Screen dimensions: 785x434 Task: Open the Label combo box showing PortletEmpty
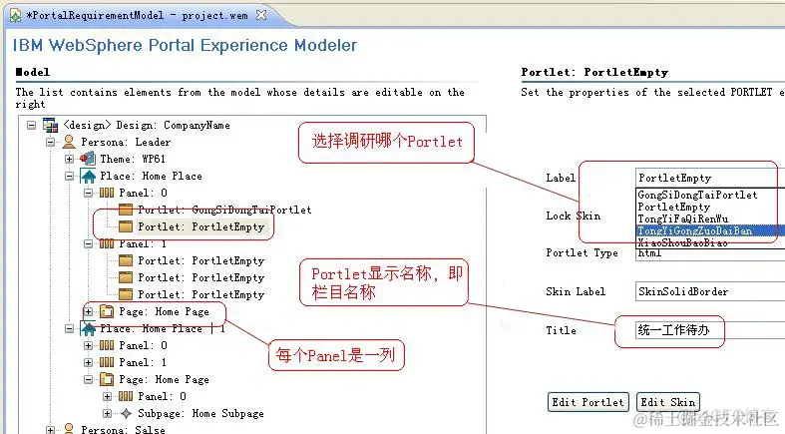pyautogui.click(x=710, y=179)
